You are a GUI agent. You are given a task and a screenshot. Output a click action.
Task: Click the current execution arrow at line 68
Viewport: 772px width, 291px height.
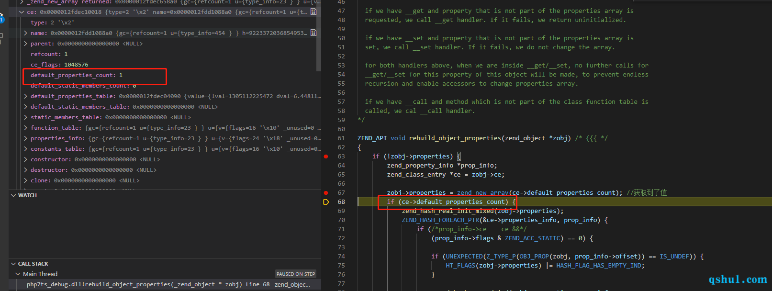click(326, 202)
